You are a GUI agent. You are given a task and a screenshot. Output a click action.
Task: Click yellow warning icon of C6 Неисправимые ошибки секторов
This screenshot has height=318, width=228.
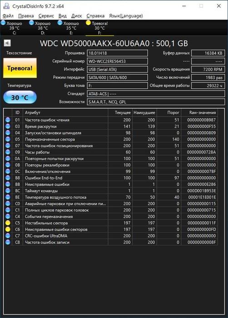[8, 229]
